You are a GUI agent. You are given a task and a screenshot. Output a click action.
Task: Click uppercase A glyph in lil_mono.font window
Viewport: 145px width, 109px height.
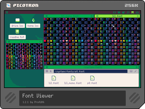click(48, 28)
